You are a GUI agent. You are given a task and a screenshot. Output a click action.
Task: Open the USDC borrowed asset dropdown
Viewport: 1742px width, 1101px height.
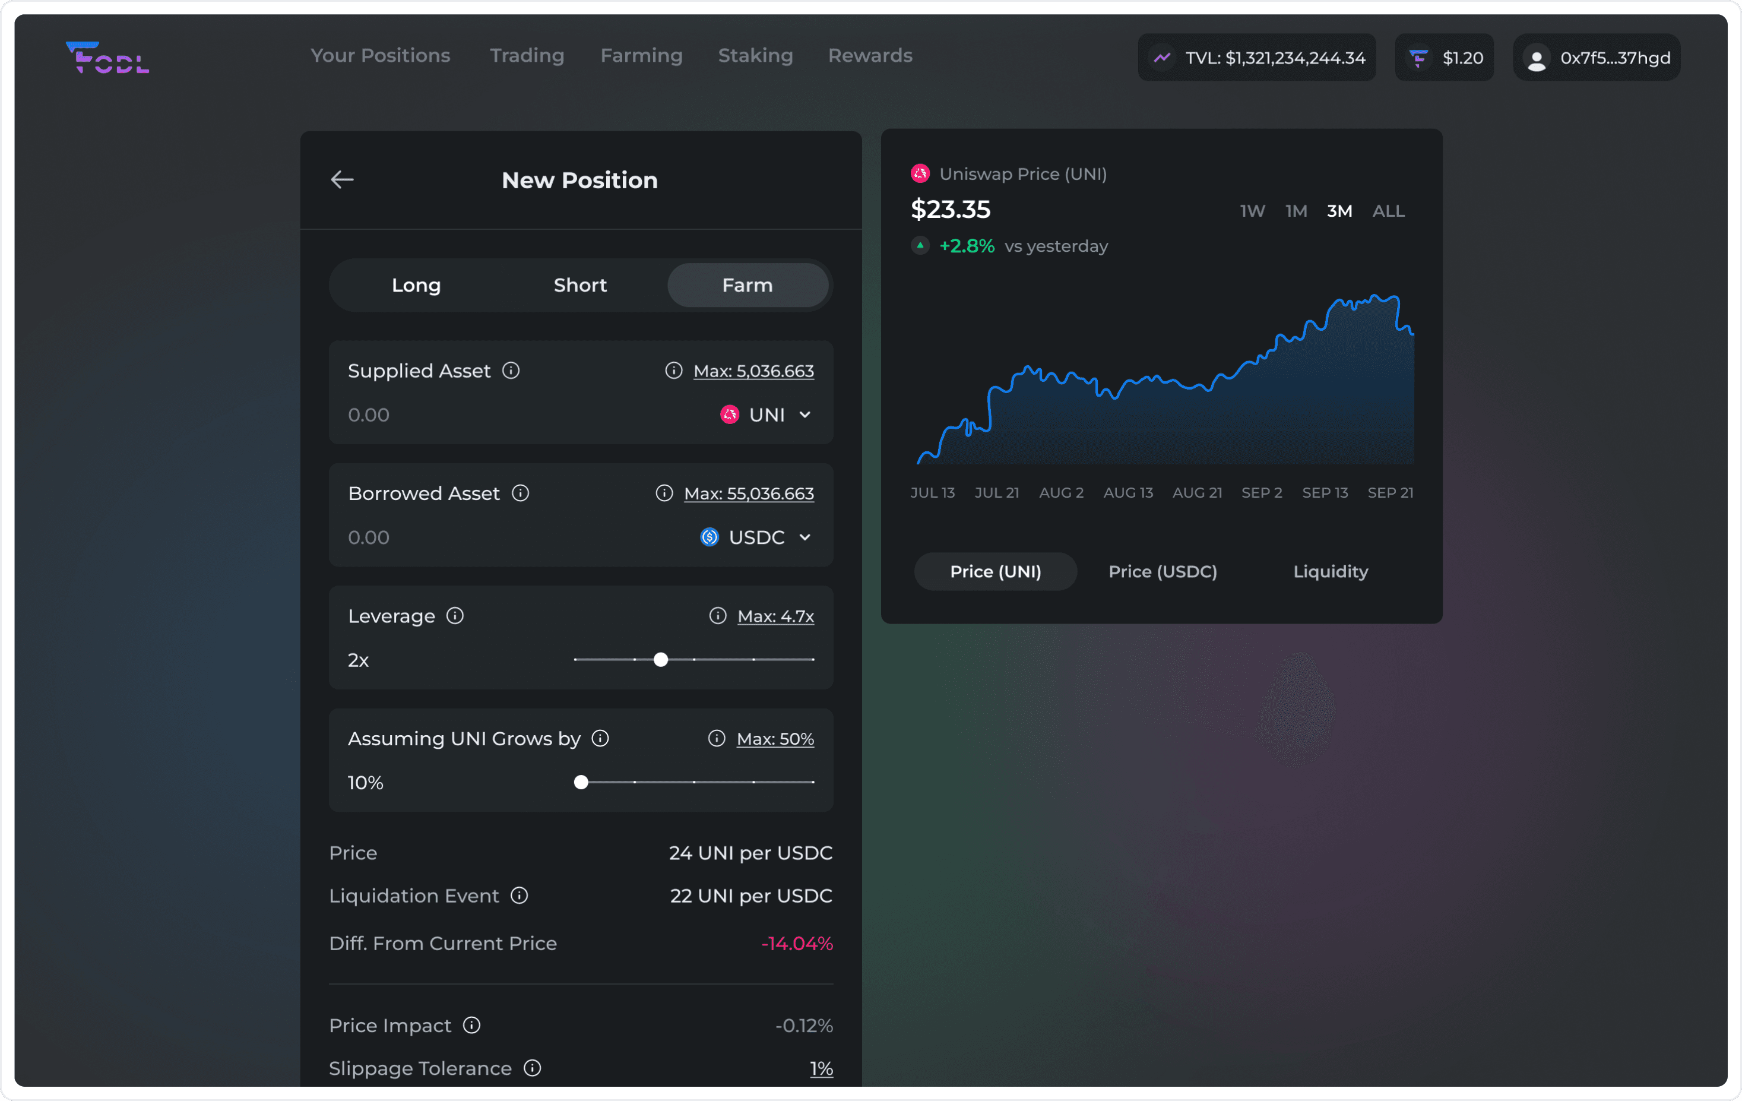[x=756, y=537]
